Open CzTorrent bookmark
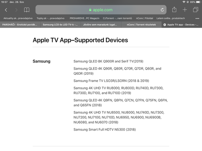 coord(117,18)
